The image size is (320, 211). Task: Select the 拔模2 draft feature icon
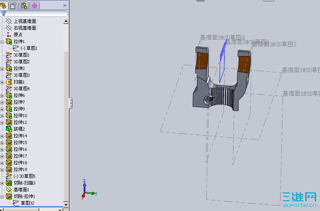pyautogui.click(x=9, y=129)
